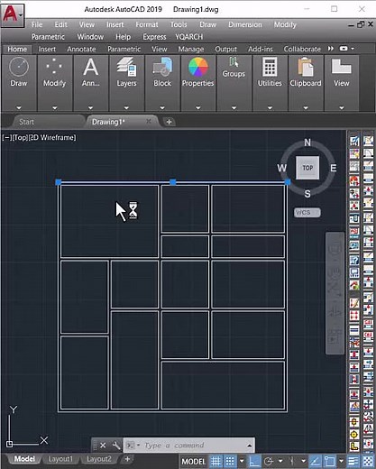Click the ribbon minimize toggle button
The height and width of the screenshot is (469, 376).
click(x=344, y=49)
